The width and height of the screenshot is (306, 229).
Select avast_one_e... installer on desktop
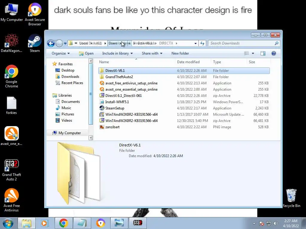(x=12, y=136)
